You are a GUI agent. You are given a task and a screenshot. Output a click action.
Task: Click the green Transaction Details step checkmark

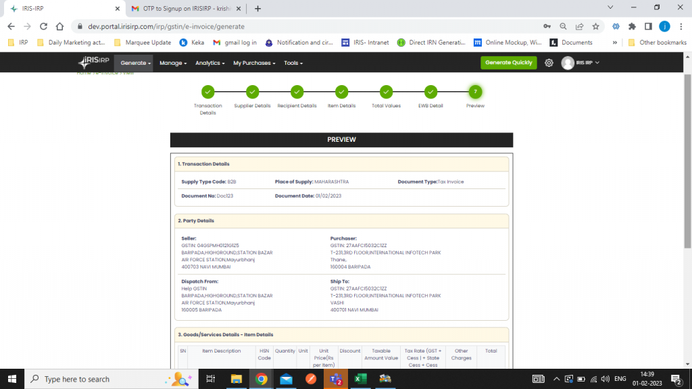[x=207, y=93]
